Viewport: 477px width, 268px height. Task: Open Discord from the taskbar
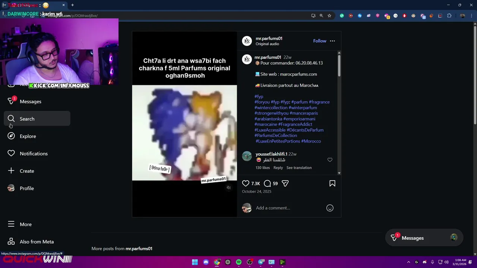point(206,262)
